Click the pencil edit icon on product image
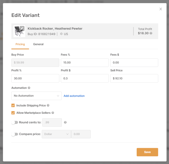 (22, 28)
